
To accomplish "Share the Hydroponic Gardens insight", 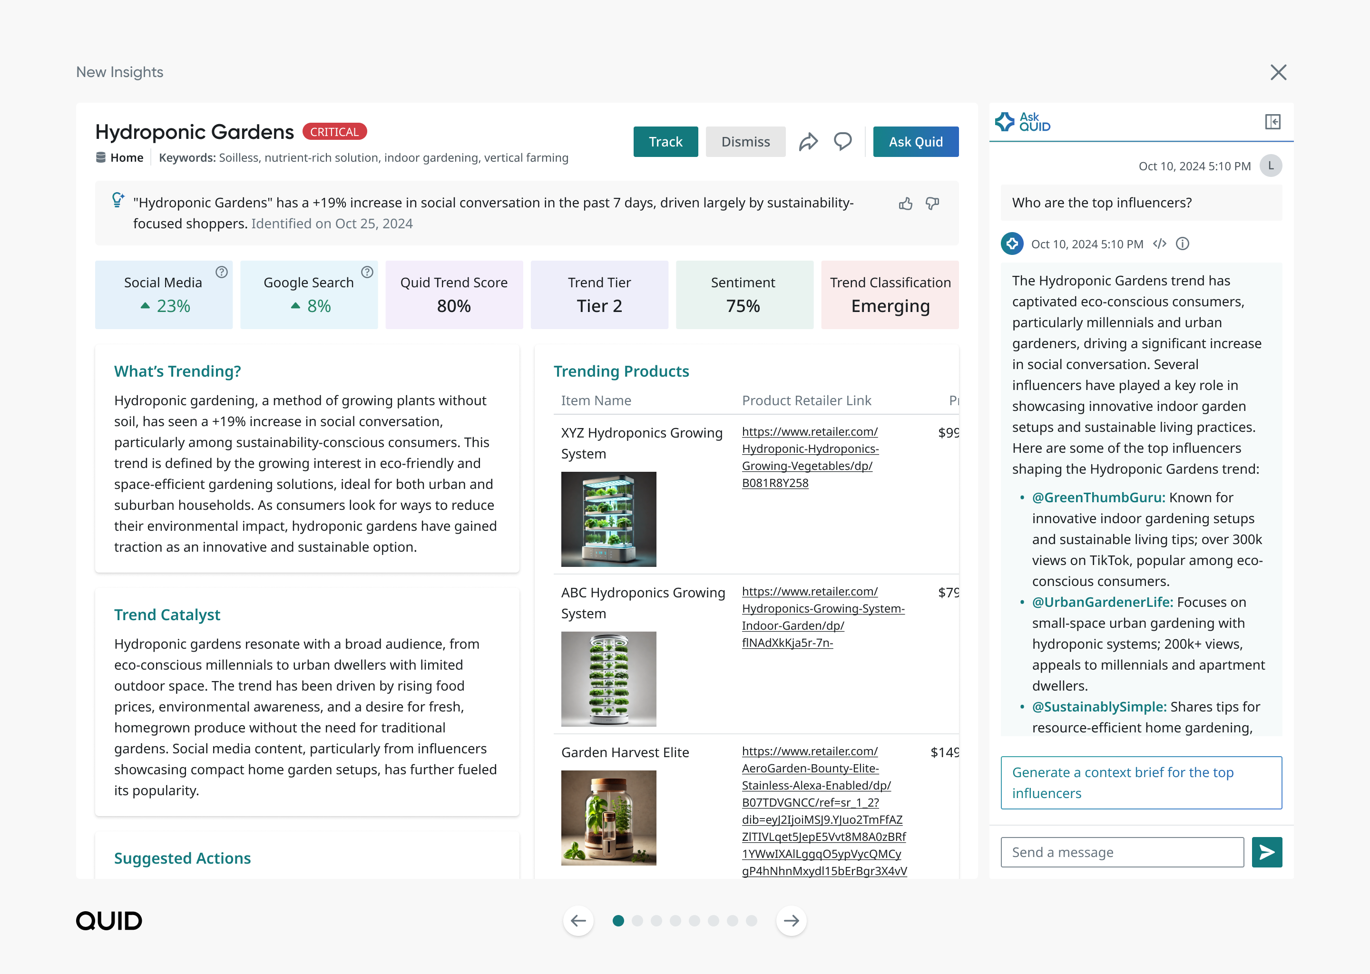I will coord(810,142).
